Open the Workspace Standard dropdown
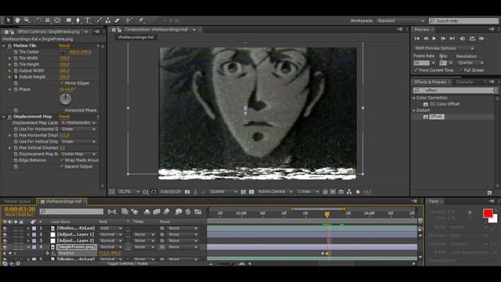Screen dimensions: 501x282 tap(401, 21)
